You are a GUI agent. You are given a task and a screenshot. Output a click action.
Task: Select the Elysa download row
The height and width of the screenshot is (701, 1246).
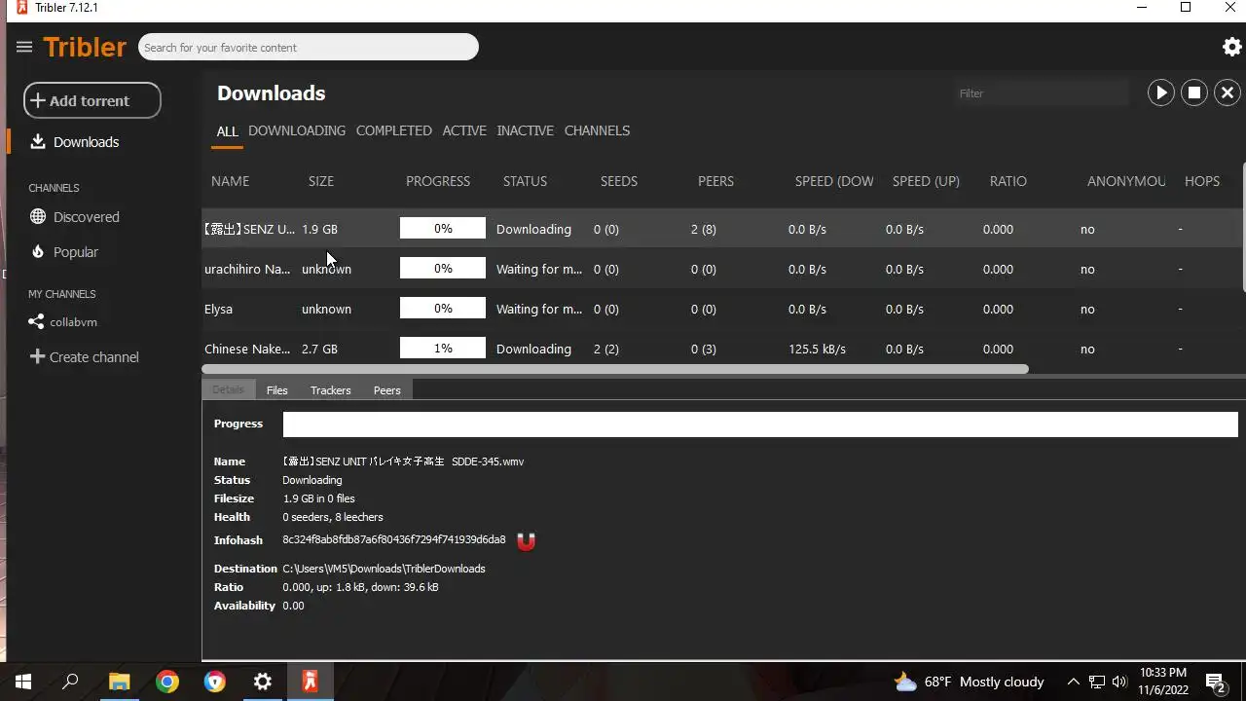click(722, 309)
